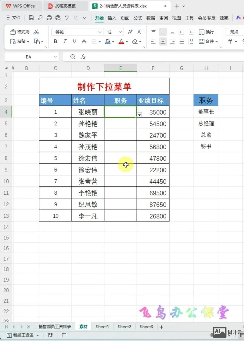The width and height of the screenshot is (244, 341).
Task: Switch to the 插入 ribbon tab
Action: coord(112,18)
